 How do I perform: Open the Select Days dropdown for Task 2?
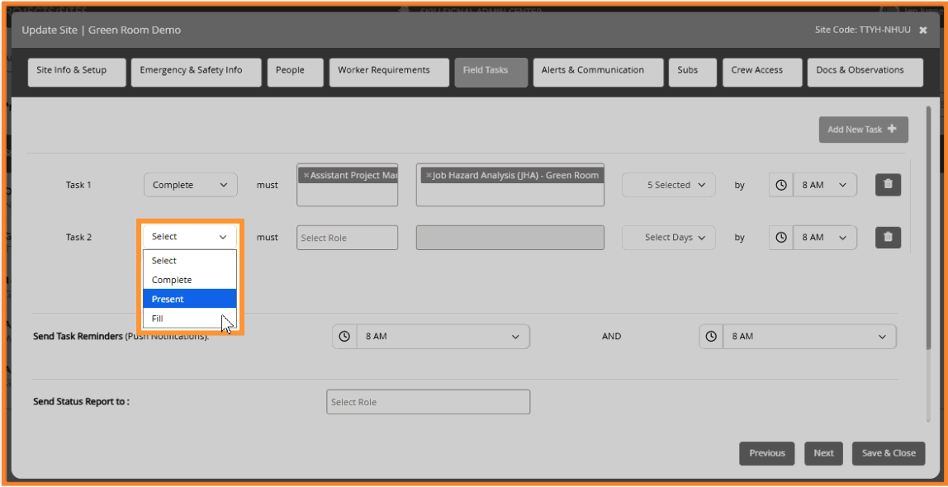[x=668, y=237]
